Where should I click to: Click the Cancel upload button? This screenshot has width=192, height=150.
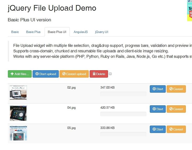(x=74, y=74)
